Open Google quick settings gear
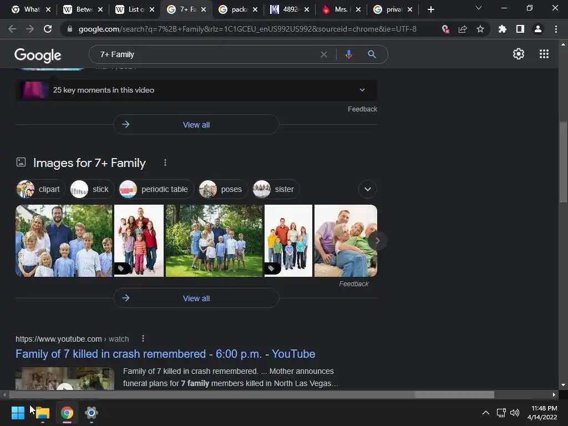 pyautogui.click(x=519, y=54)
